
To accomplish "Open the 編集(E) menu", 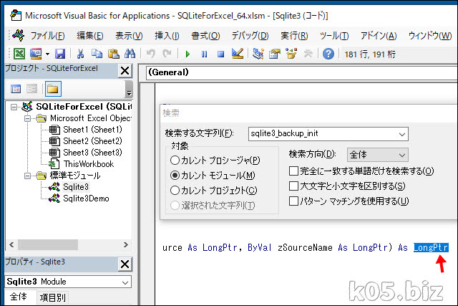I will 90,36.
